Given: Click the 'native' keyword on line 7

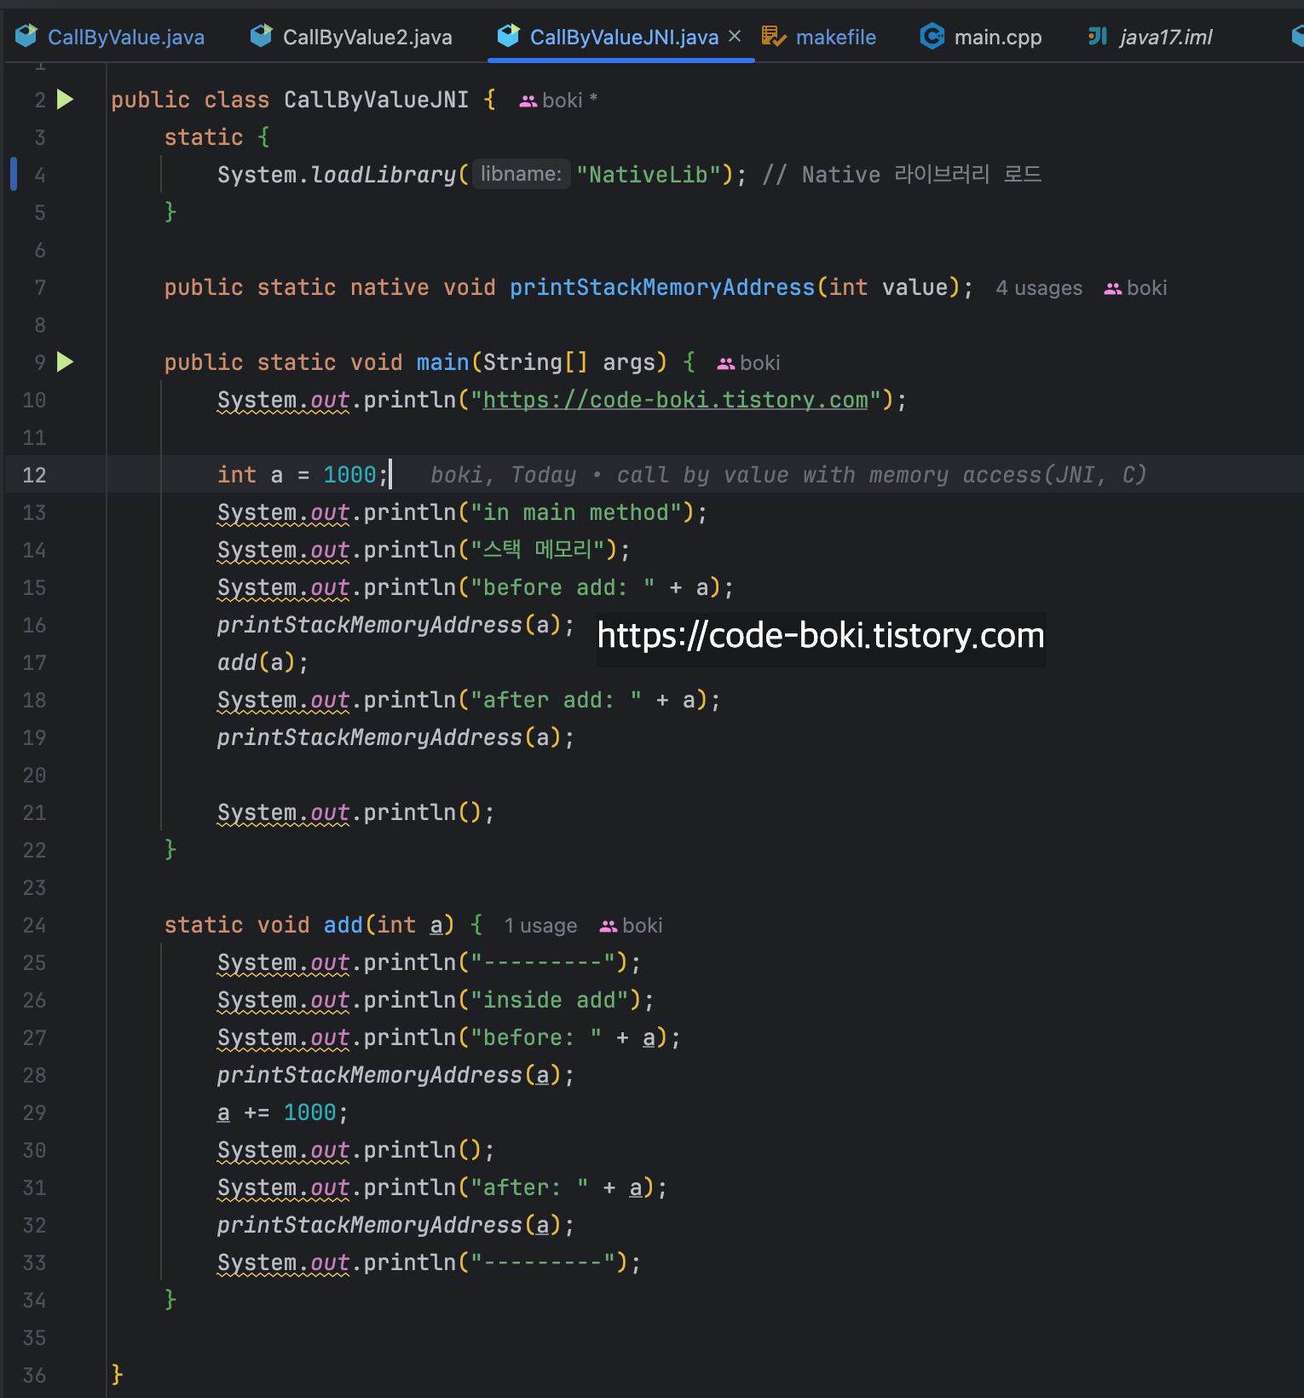Looking at the screenshot, I should (x=389, y=287).
